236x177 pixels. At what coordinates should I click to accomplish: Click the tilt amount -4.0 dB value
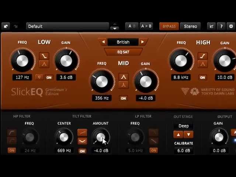tap(101, 150)
